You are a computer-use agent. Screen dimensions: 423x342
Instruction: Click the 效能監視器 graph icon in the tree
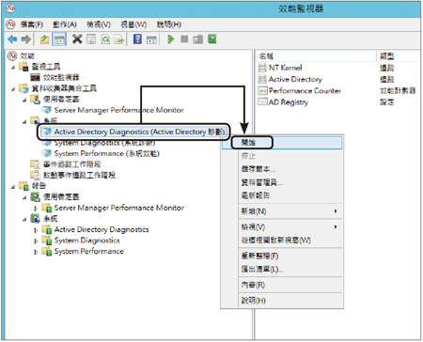coord(35,77)
